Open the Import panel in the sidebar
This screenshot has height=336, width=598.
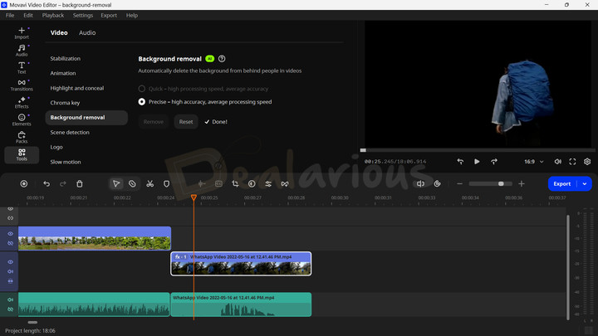(x=22, y=32)
